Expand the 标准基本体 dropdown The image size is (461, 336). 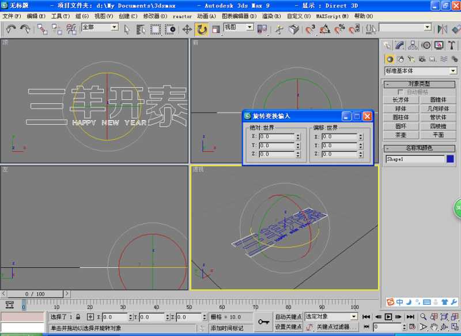(x=453, y=71)
